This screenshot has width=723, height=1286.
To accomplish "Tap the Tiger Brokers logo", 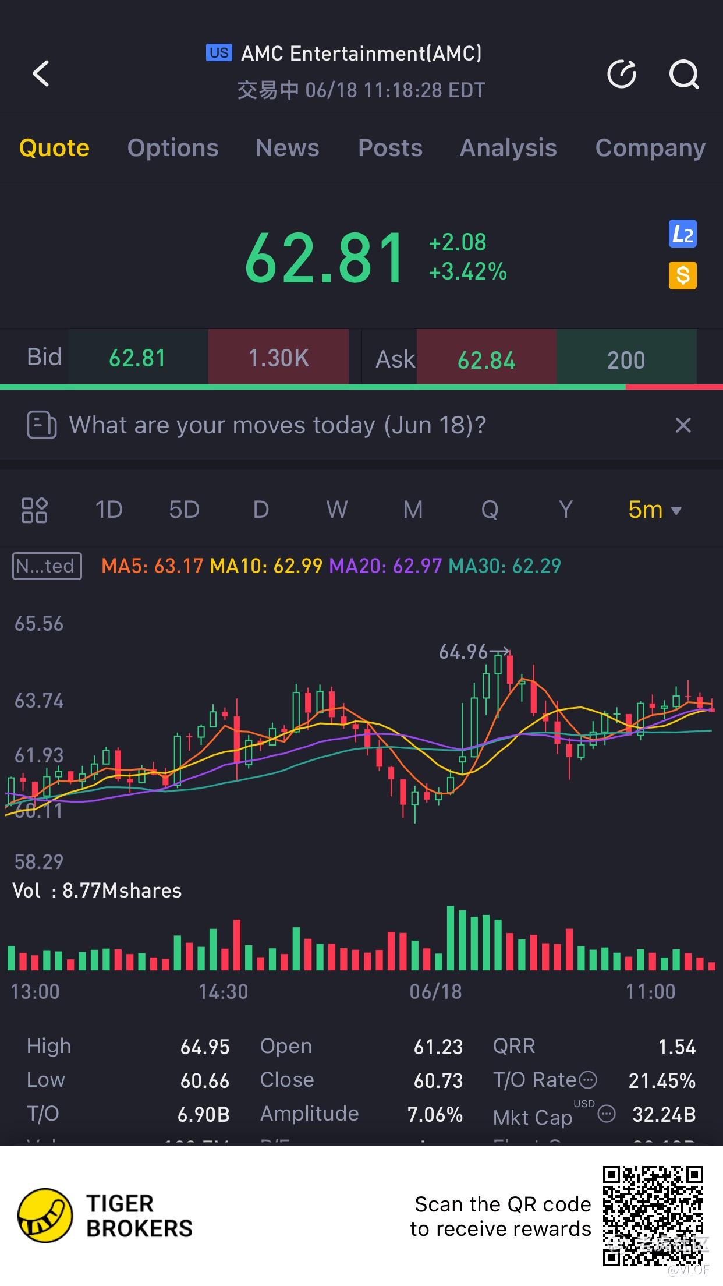I will 105,1216.
